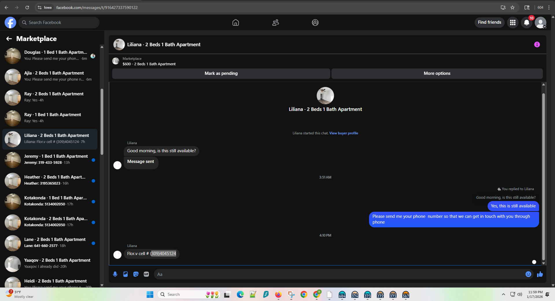555x301 pixels.
Task: Open notifications bell with 10 badge
Action: pyautogui.click(x=527, y=23)
